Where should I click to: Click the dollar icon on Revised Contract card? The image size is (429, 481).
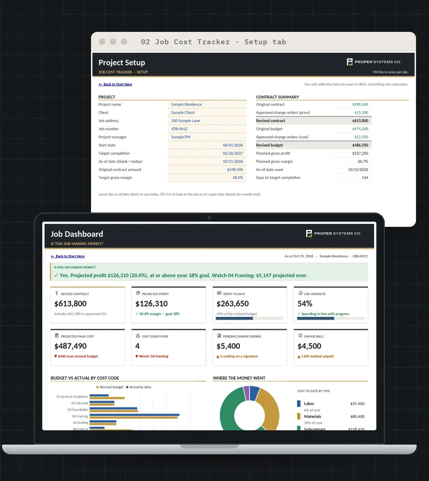(x=57, y=293)
